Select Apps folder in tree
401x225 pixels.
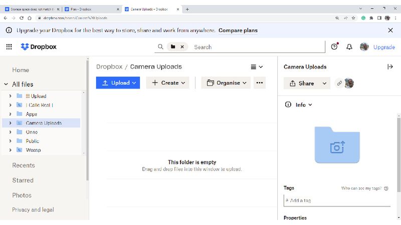31,114
